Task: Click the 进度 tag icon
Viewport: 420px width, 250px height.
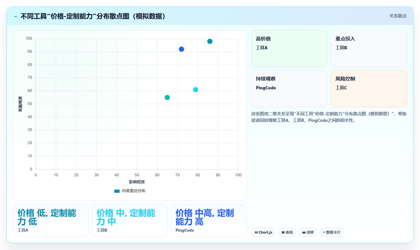Action: 304,232
